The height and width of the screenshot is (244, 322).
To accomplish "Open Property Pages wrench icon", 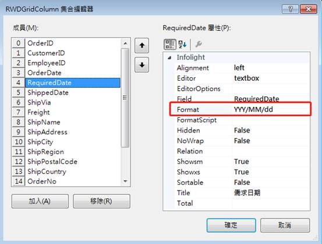I will (199, 44).
